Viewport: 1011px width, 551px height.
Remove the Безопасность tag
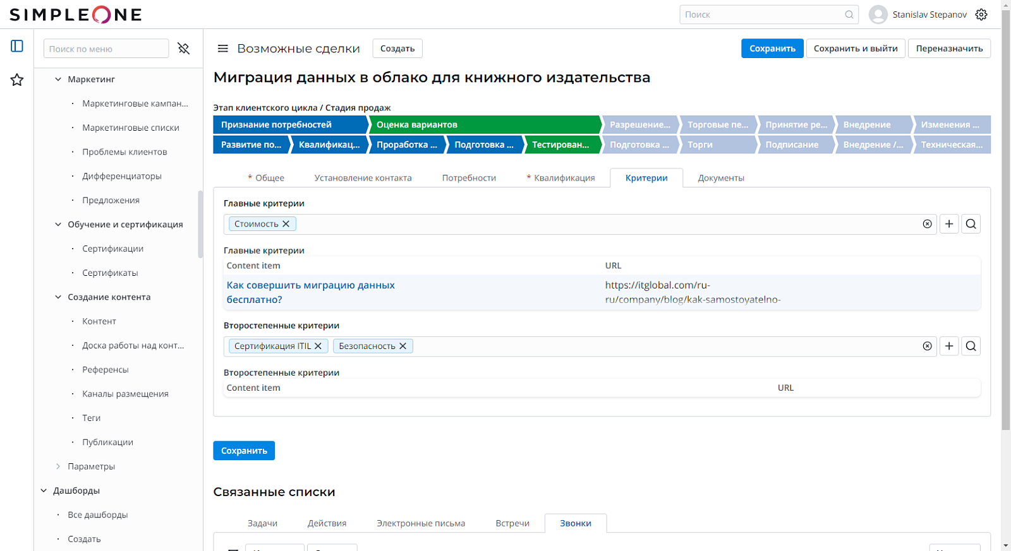[403, 346]
